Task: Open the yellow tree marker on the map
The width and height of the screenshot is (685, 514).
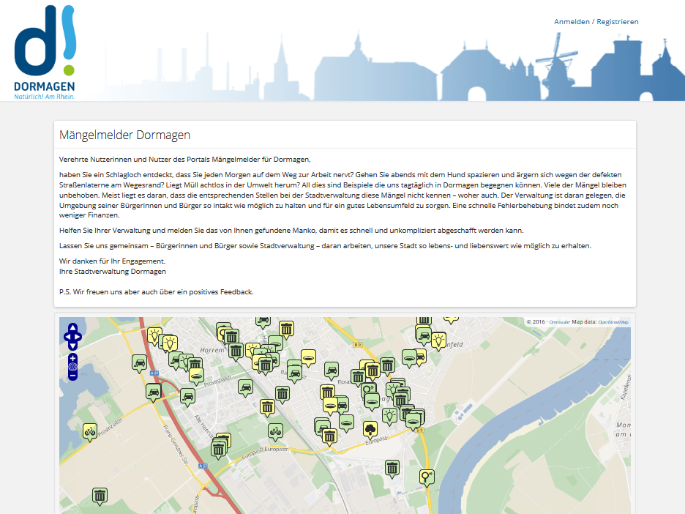Action: [370, 429]
